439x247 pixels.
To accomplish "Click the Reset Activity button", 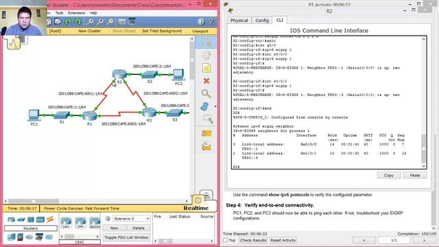I will click(283, 240).
